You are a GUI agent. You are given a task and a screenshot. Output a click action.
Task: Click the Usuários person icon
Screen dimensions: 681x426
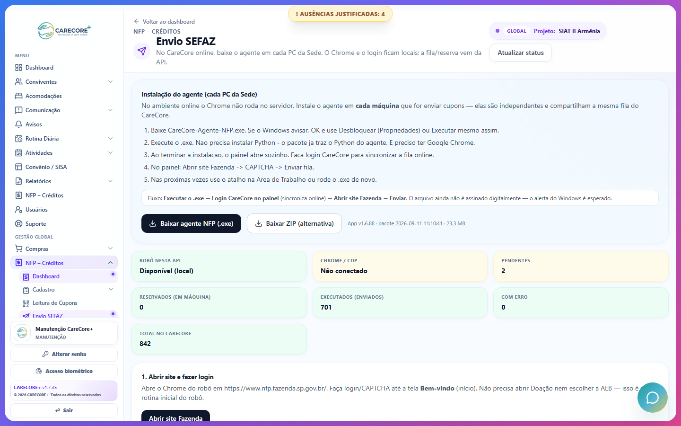pos(18,209)
